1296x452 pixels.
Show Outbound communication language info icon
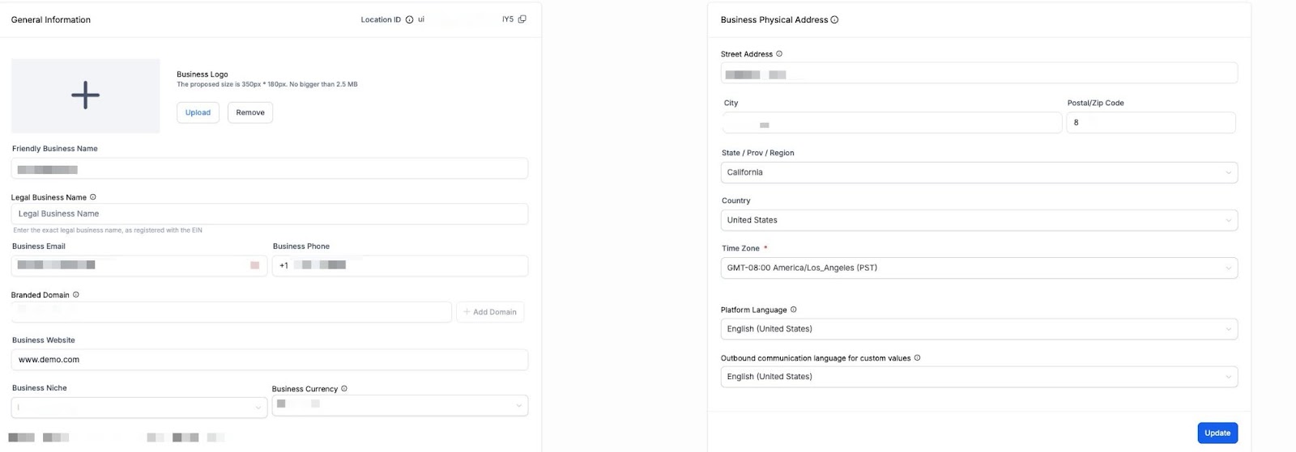point(917,358)
